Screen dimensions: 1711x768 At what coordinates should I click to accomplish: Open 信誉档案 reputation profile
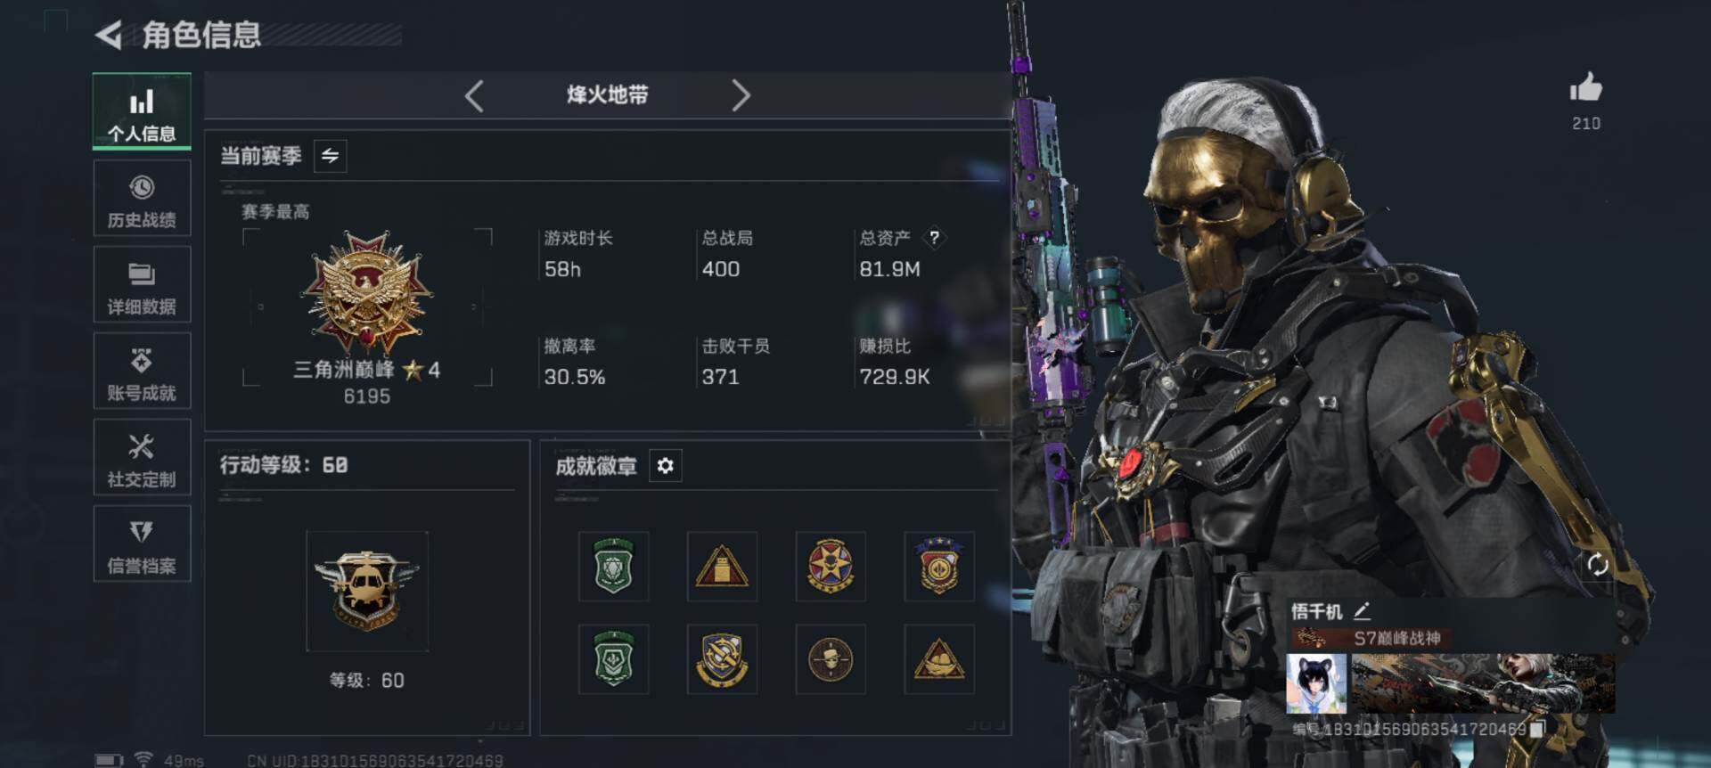click(142, 544)
